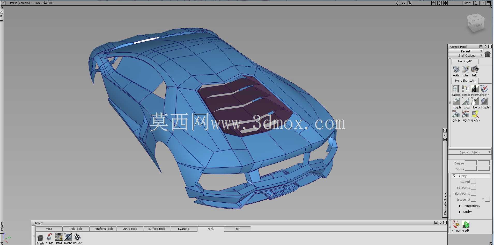
Task: Click the Shelves triangle collapse arrow
Action: [x=440, y=223]
